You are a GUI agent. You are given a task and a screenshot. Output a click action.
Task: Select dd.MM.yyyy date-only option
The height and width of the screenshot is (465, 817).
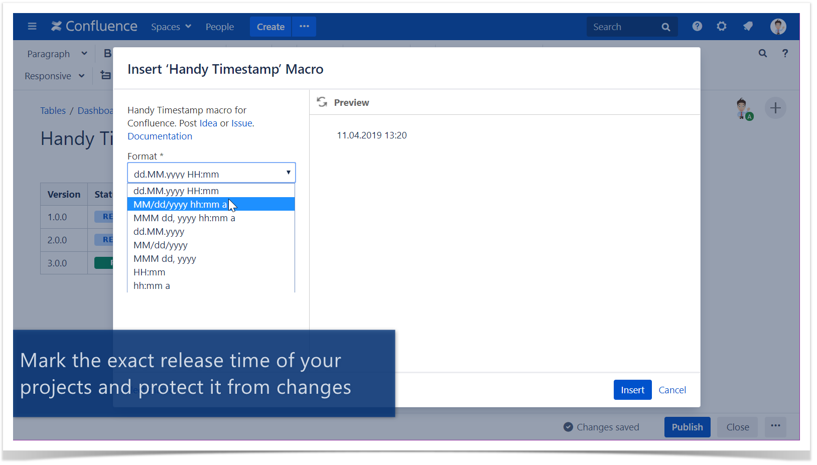pyautogui.click(x=211, y=231)
